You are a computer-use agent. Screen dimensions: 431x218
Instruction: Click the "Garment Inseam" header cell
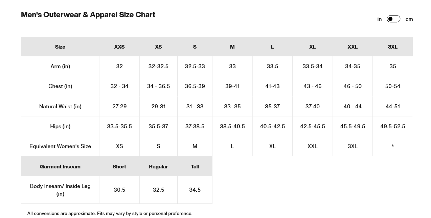coord(60,167)
